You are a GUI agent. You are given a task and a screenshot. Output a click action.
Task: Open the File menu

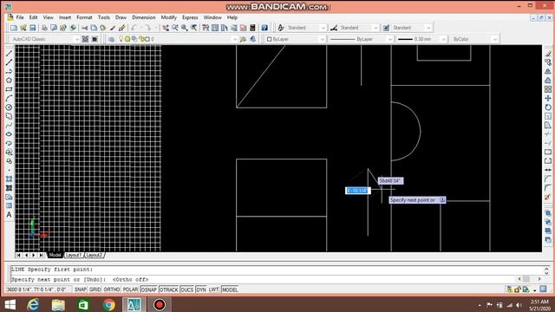pos(20,17)
